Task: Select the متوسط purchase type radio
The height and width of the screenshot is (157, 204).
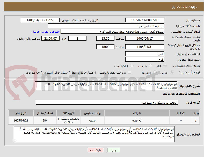Action: (155, 72)
